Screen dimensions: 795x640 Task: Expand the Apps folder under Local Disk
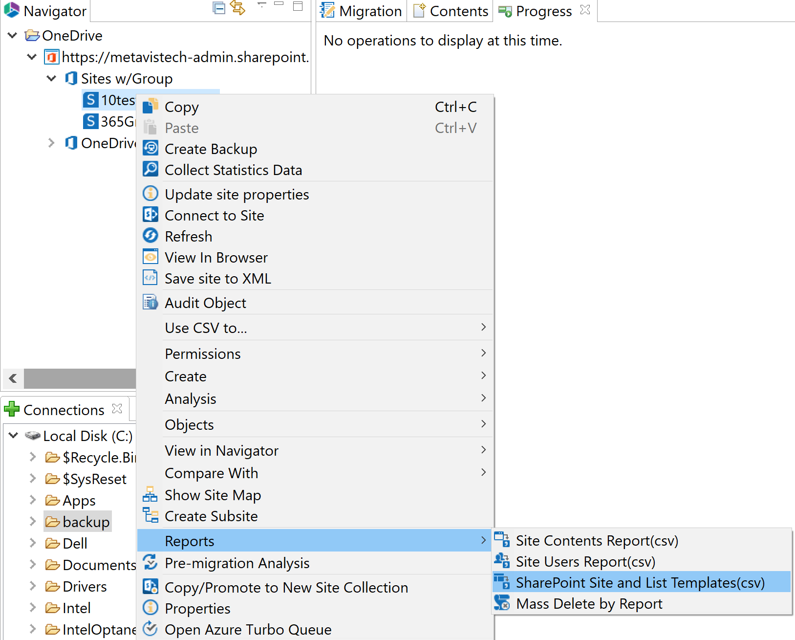[x=32, y=500]
